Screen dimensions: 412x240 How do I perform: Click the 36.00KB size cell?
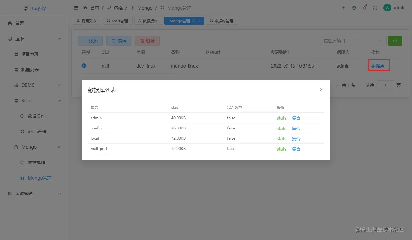pos(178,128)
